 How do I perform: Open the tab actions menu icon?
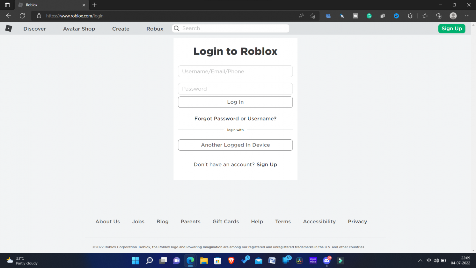click(x=7, y=5)
